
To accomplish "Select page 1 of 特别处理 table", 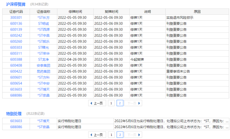I will [x=111, y=135].
